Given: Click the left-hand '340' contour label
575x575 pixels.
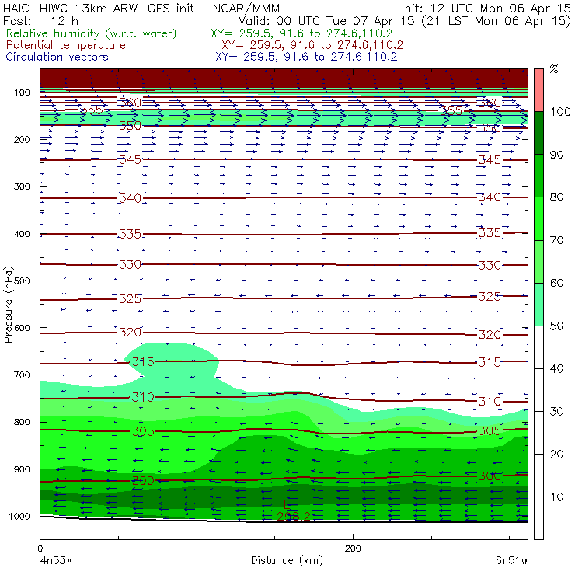Looking at the screenshot, I should [131, 198].
